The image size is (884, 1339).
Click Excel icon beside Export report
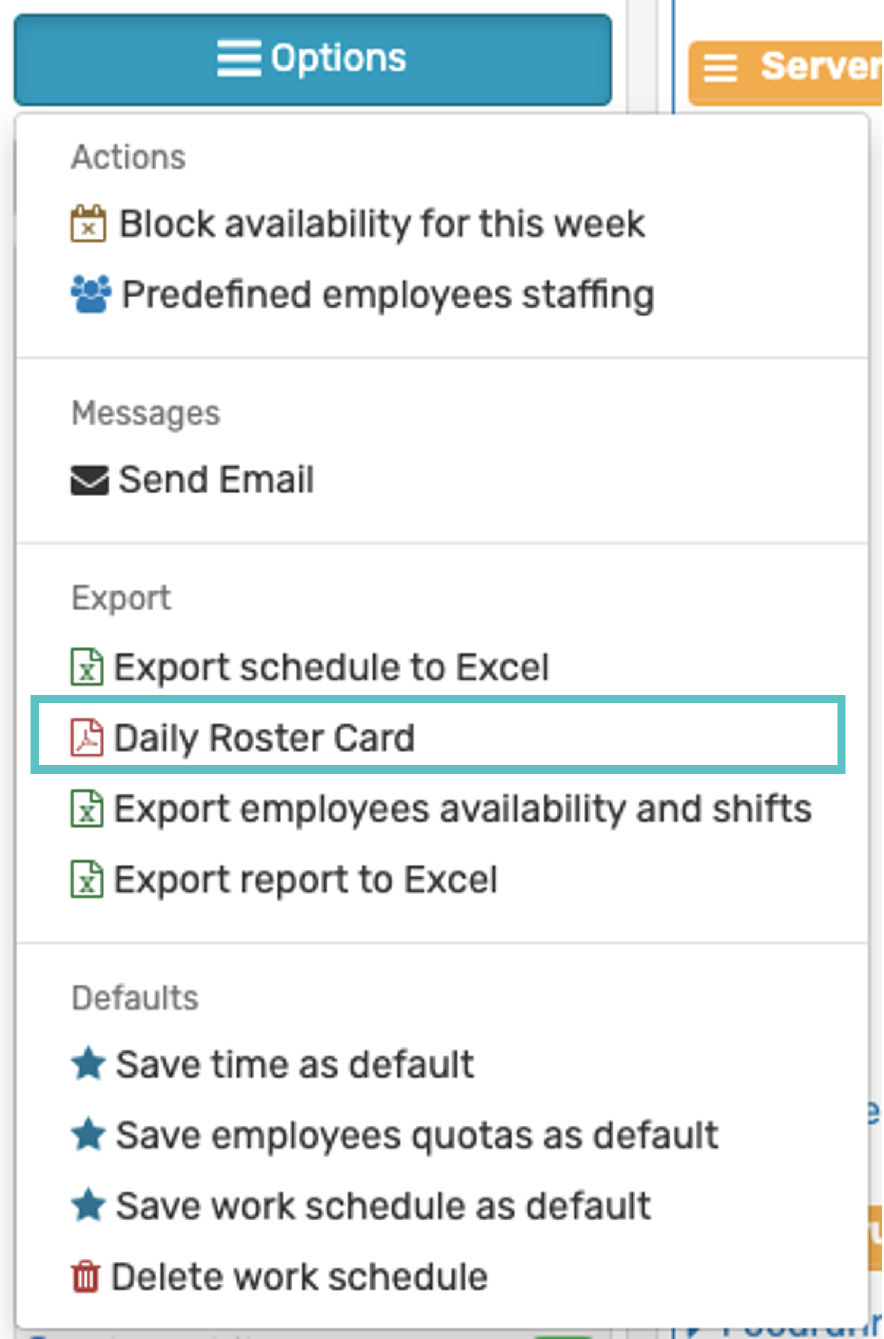coord(87,879)
